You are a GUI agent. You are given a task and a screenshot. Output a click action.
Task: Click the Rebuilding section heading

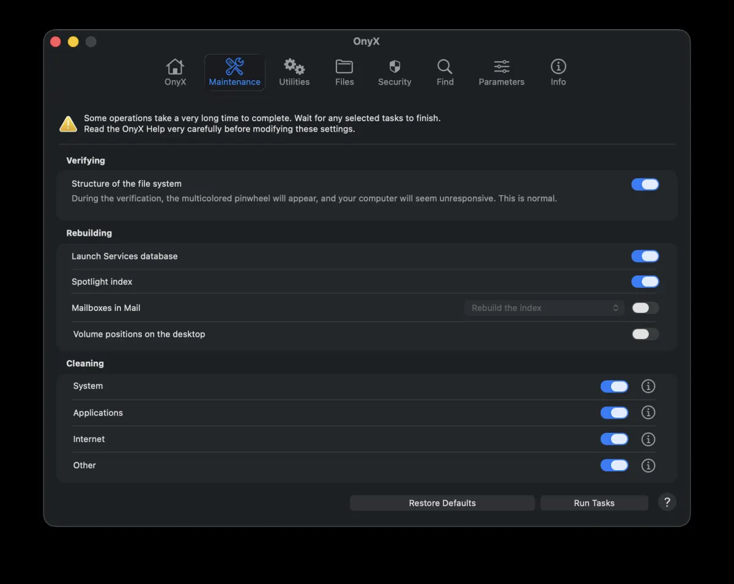tap(89, 233)
